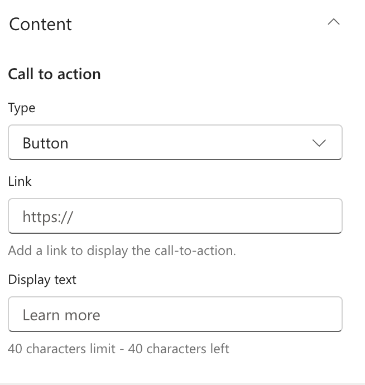Click the Type field label
This screenshot has width=365, height=385.
tap(22, 108)
